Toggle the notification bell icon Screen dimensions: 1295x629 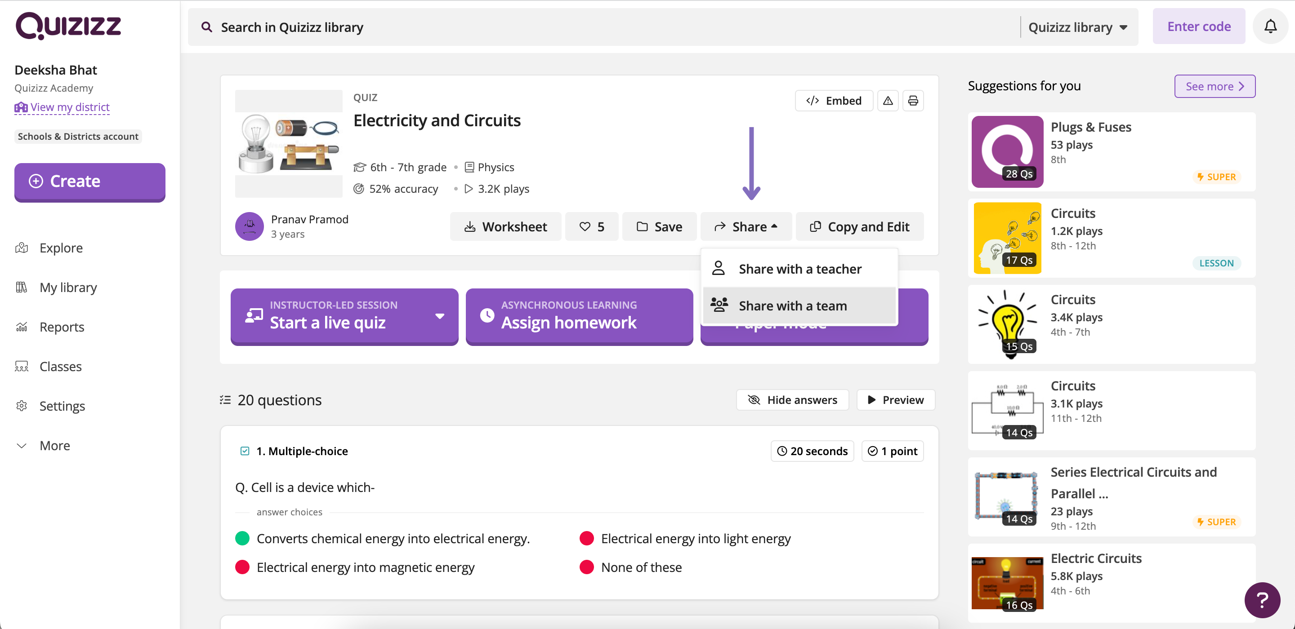(1271, 27)
